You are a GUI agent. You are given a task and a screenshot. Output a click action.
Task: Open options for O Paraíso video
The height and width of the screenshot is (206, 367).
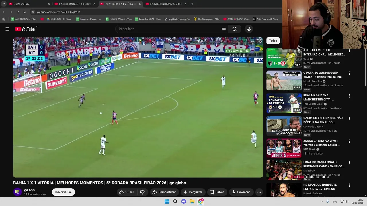[x=349, y=73]
